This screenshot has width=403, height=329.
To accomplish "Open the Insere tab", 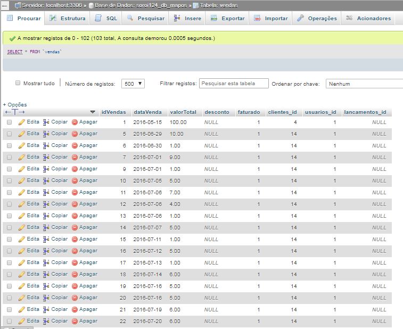I will point(187,18).
